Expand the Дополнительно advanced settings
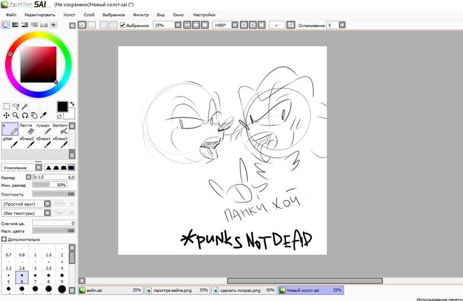The width and height of the screenshot is (463, 301). (4, 239)
